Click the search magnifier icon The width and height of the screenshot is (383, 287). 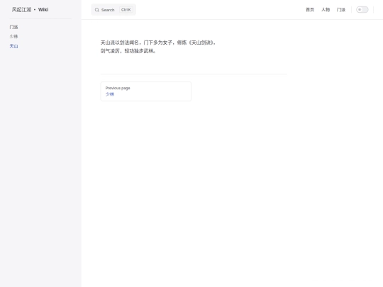(96, 10)
